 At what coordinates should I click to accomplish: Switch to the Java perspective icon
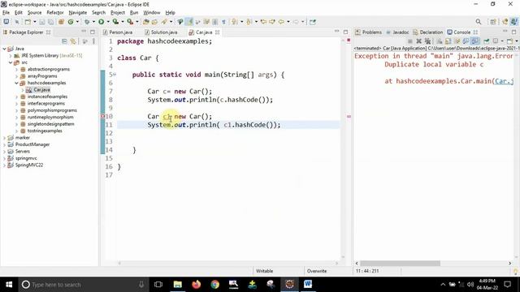pos(513,22)
